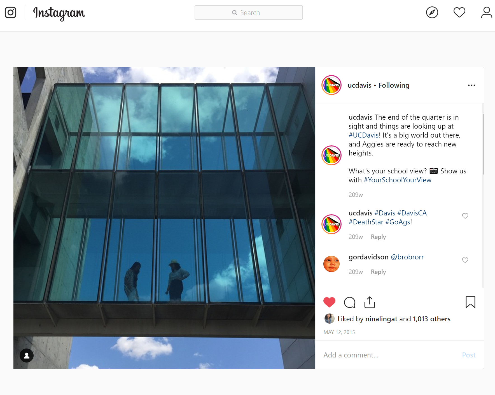Show tagged people icon on photo

[x=27, y=355]
